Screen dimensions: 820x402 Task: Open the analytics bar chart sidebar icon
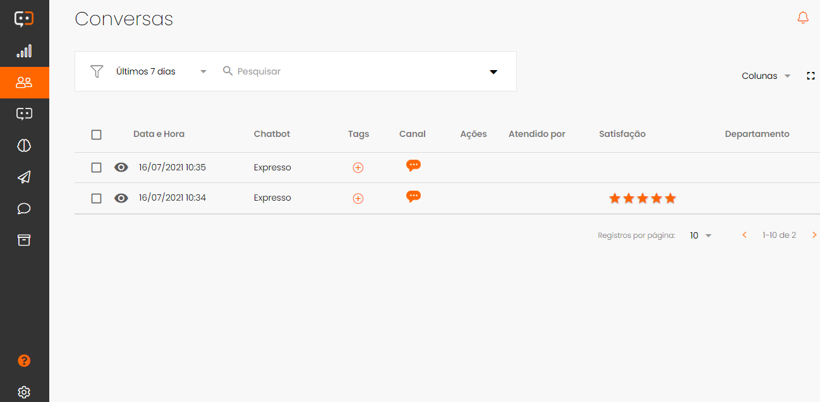point(24,51)
